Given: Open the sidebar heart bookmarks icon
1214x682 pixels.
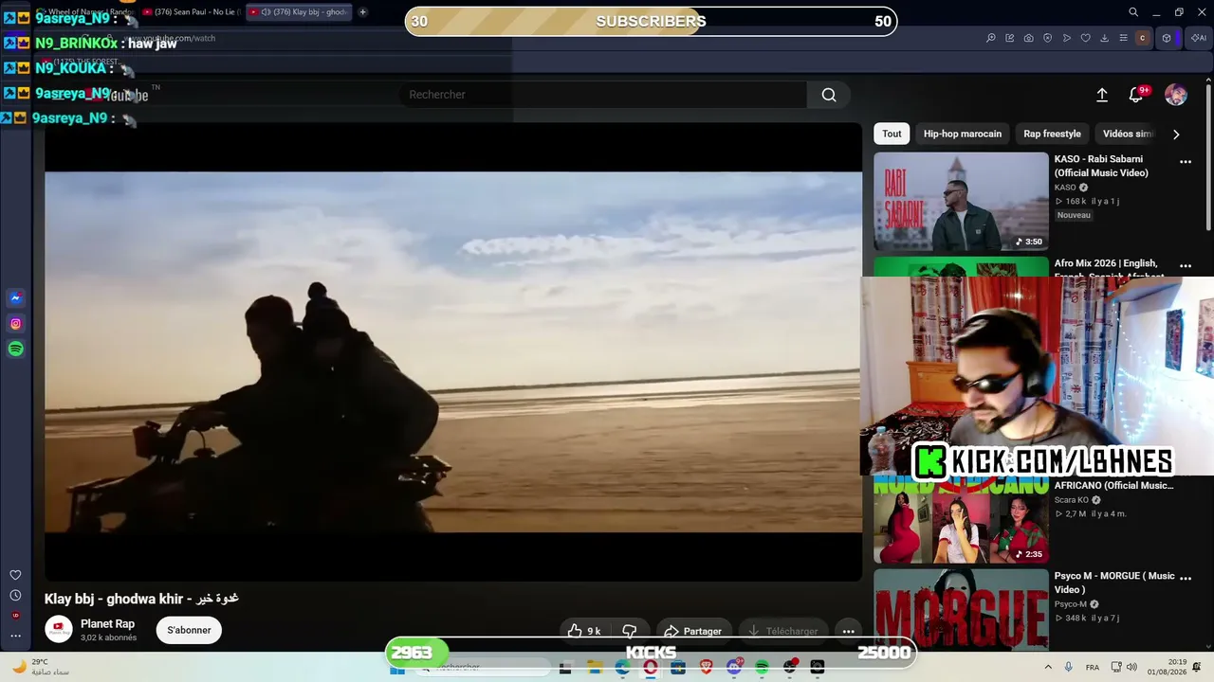Looking at the screenshot, I should point(15,575).
